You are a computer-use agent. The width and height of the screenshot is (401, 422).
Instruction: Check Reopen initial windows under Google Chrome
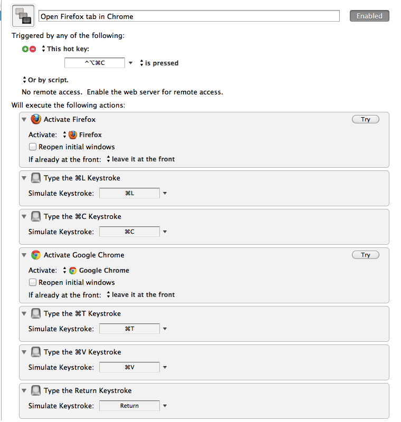click(x=33, y=283)
